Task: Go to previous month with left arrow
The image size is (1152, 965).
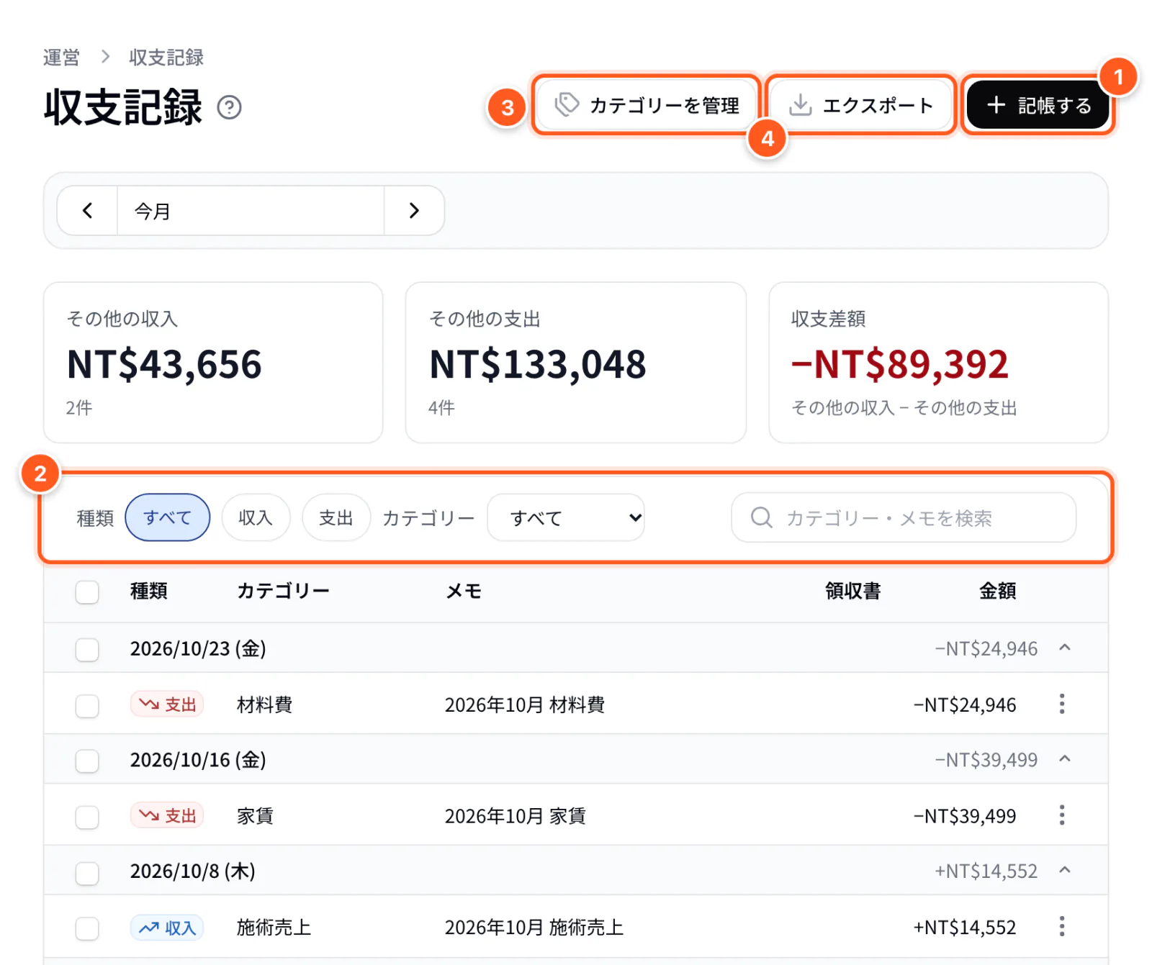Action: pos(87,211)
